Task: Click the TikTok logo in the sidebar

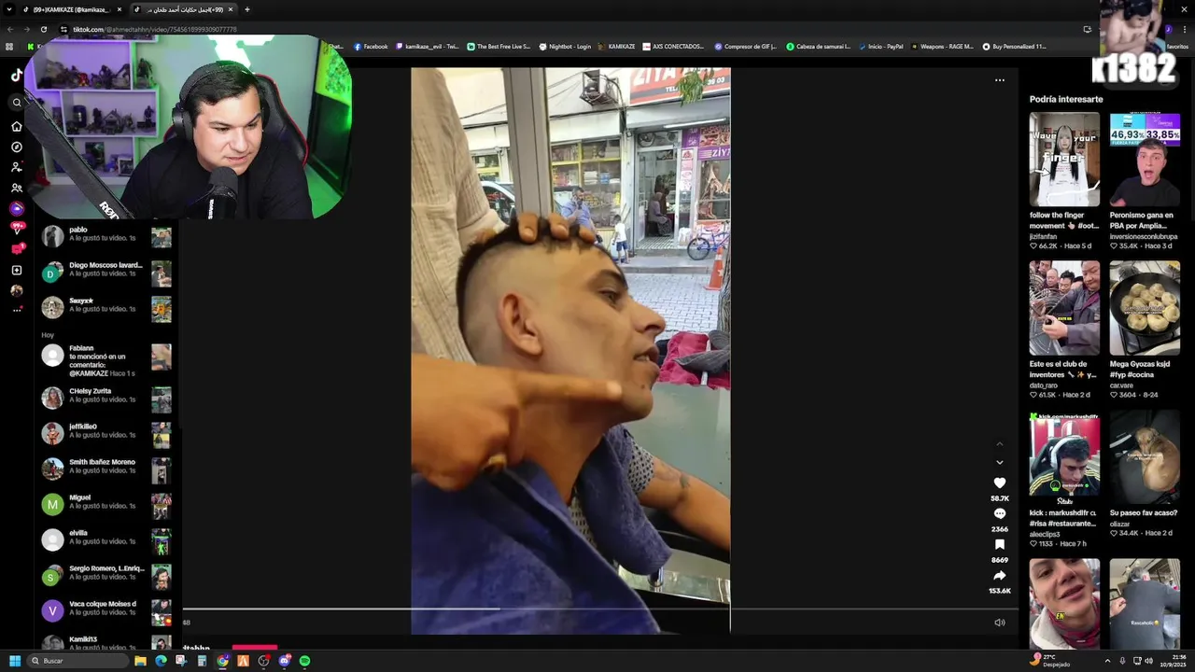Action: [16, 76]
